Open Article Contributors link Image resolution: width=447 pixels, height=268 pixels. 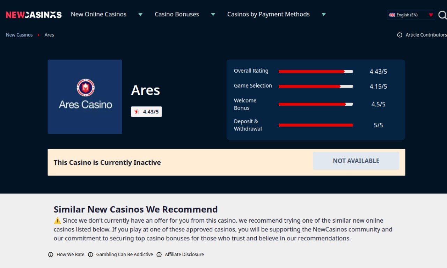coord(426,35)
